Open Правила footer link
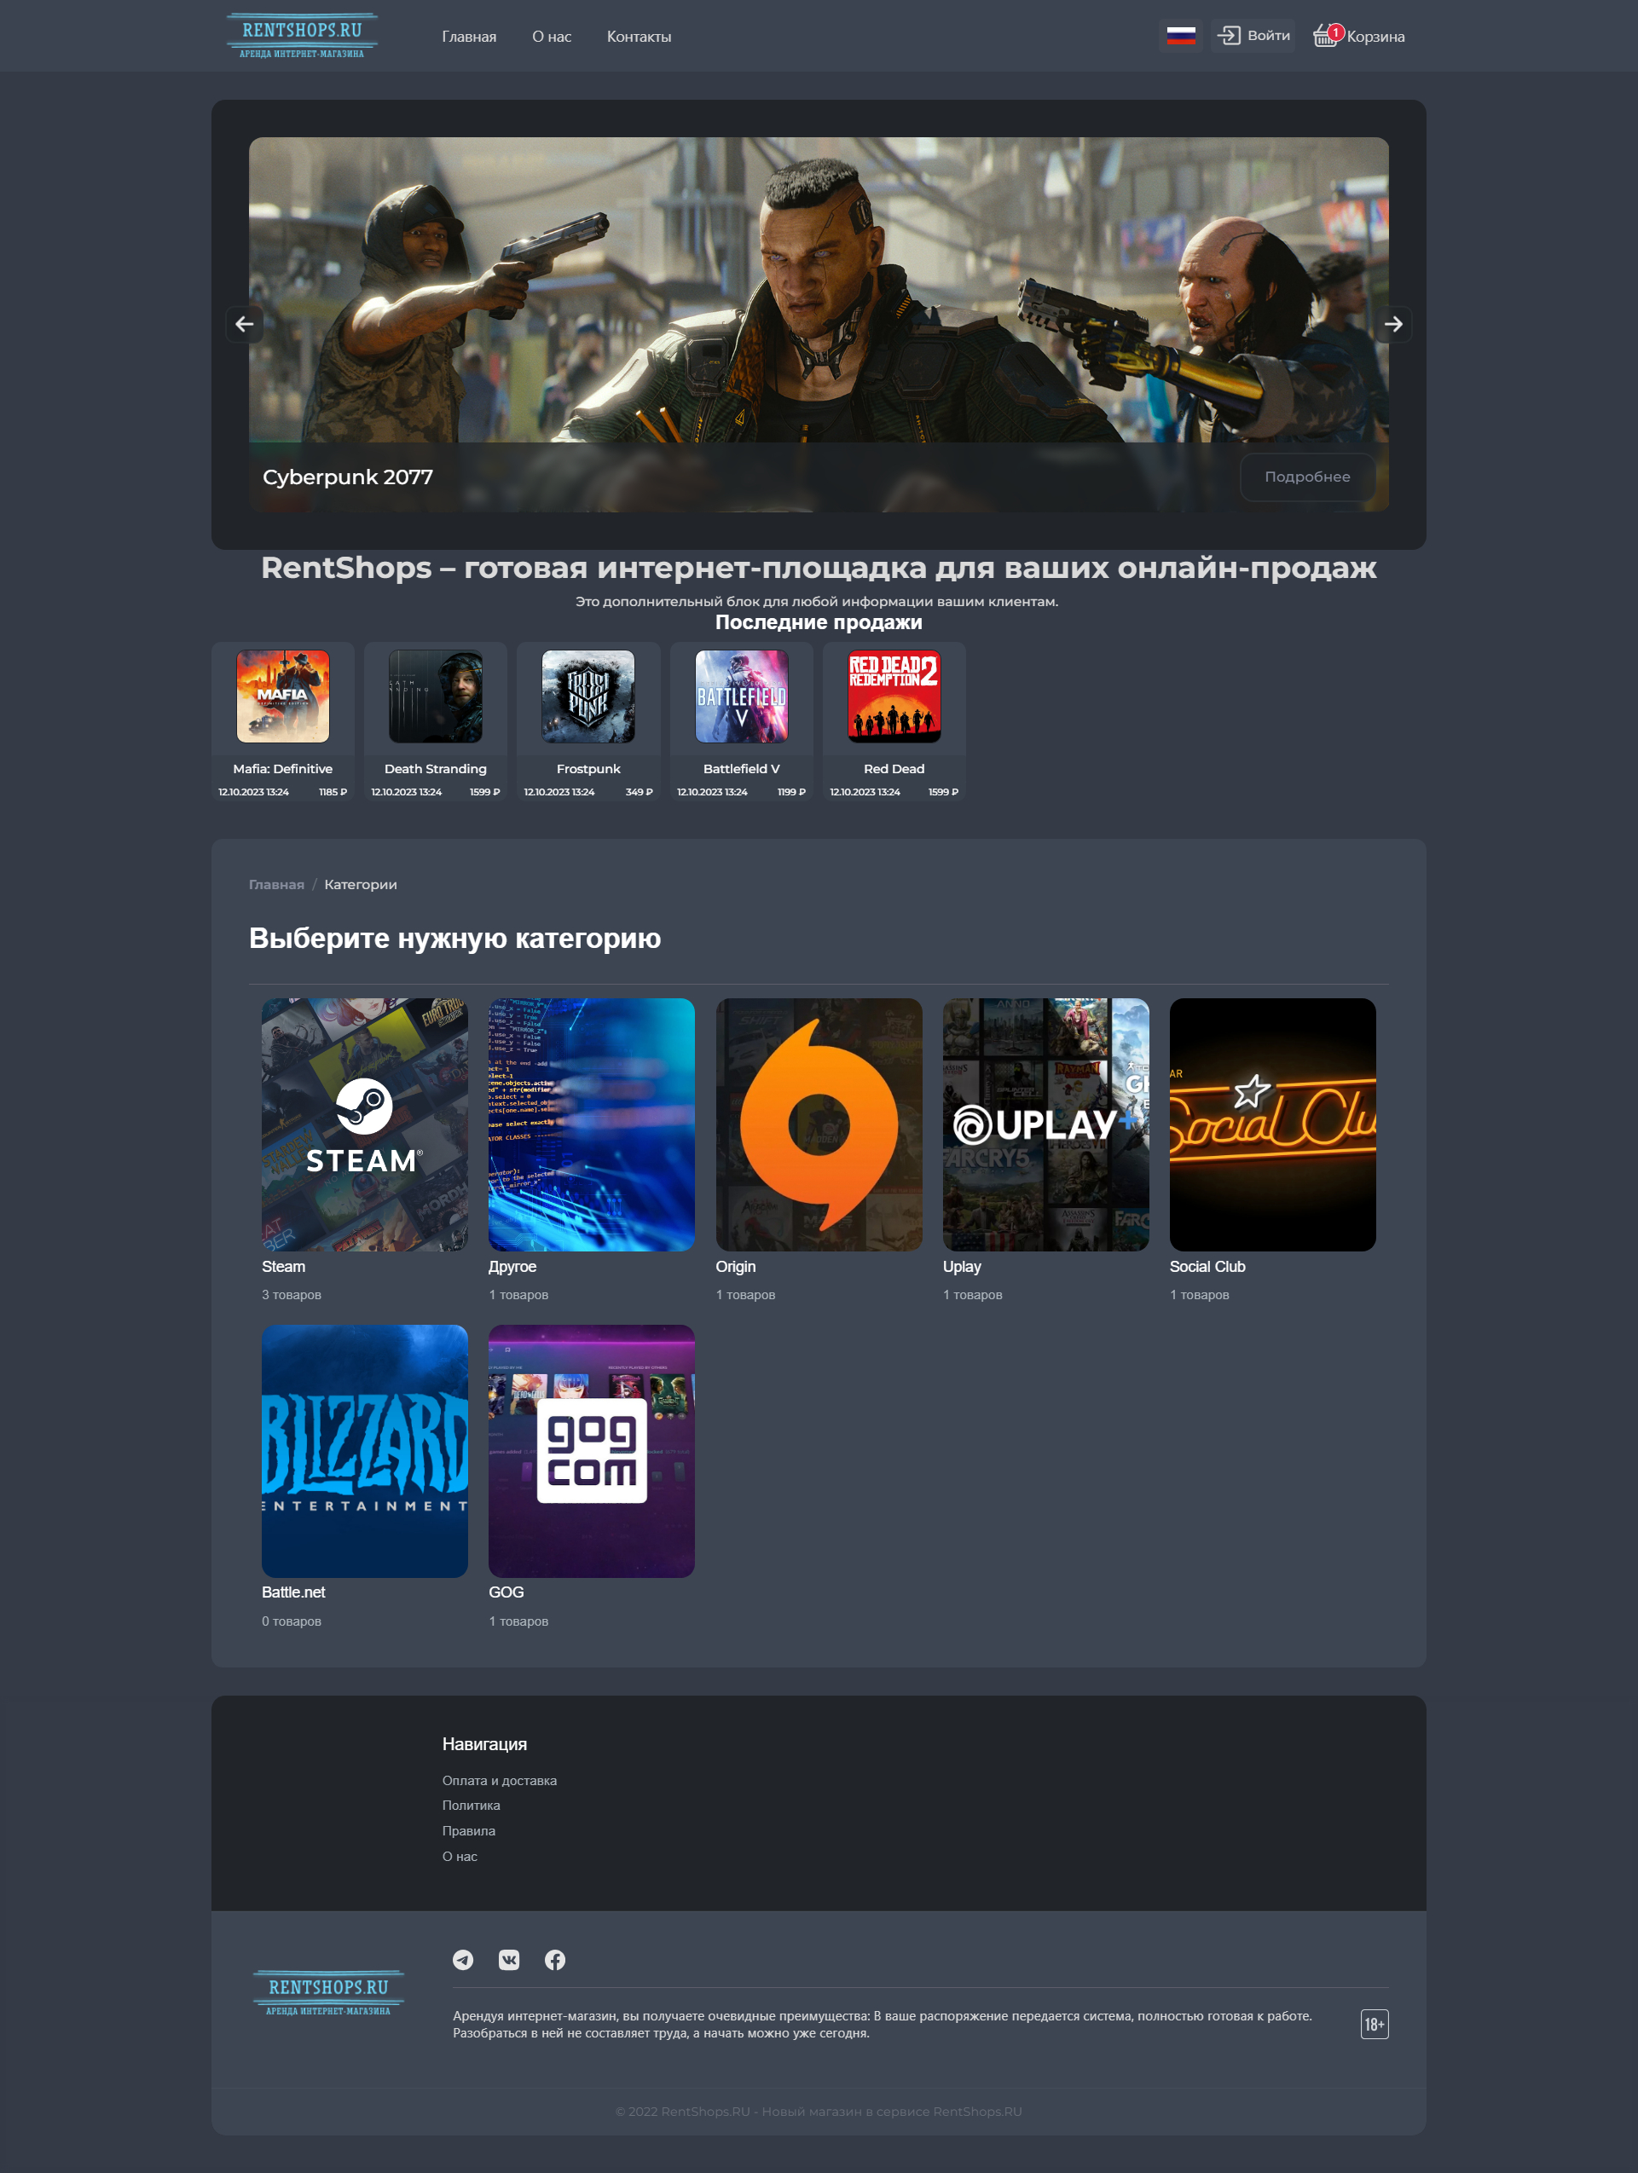Viewport: 1638px width, 2173px height. point(469,1831)
